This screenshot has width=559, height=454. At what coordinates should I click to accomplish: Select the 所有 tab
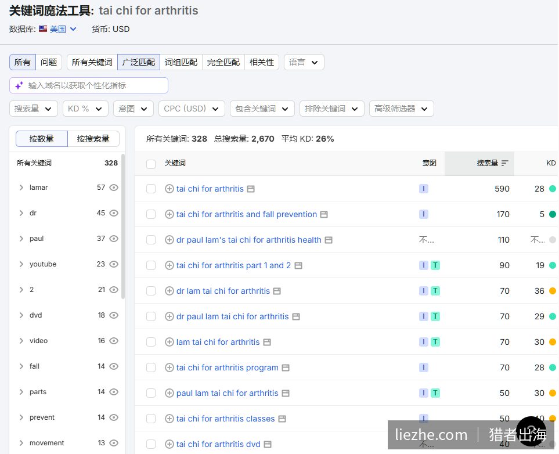23,63
